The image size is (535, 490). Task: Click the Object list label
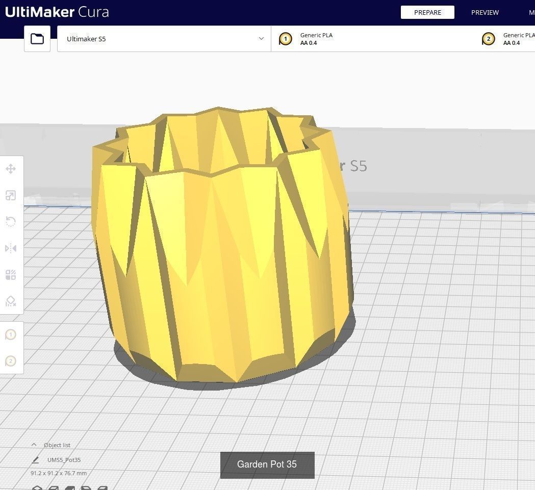[x=57, y=445]
